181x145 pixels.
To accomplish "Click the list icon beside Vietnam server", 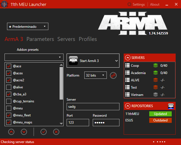I will coord(127,95).
